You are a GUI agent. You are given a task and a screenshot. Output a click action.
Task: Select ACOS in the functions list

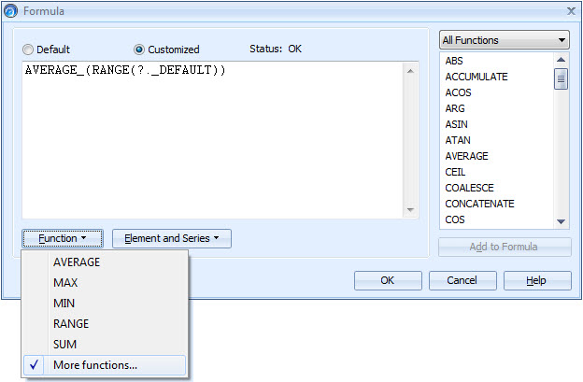coord(458,92)
